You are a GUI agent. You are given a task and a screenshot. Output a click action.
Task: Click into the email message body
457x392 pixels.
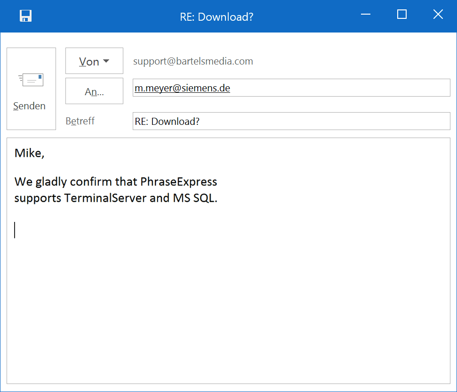(228, 261)
